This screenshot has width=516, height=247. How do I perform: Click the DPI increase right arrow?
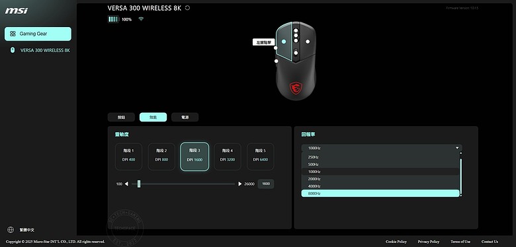(x=240, y=184)
